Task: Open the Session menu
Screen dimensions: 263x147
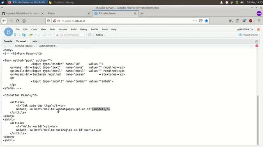Action: coord(63,29)
